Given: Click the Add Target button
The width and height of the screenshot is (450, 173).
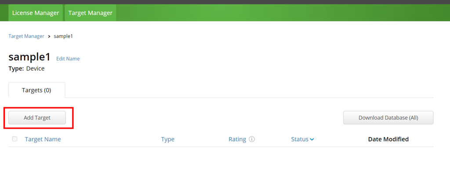Looking at the screenshot, I should click(x=37, y=118).
